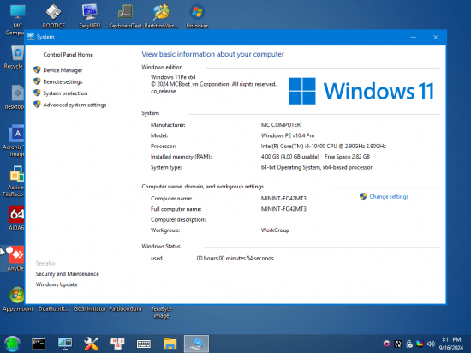The width and height of the screenshot is (471, 353).
Task: Click the Windows 11 logo
Action: click(x=361, y=91)
